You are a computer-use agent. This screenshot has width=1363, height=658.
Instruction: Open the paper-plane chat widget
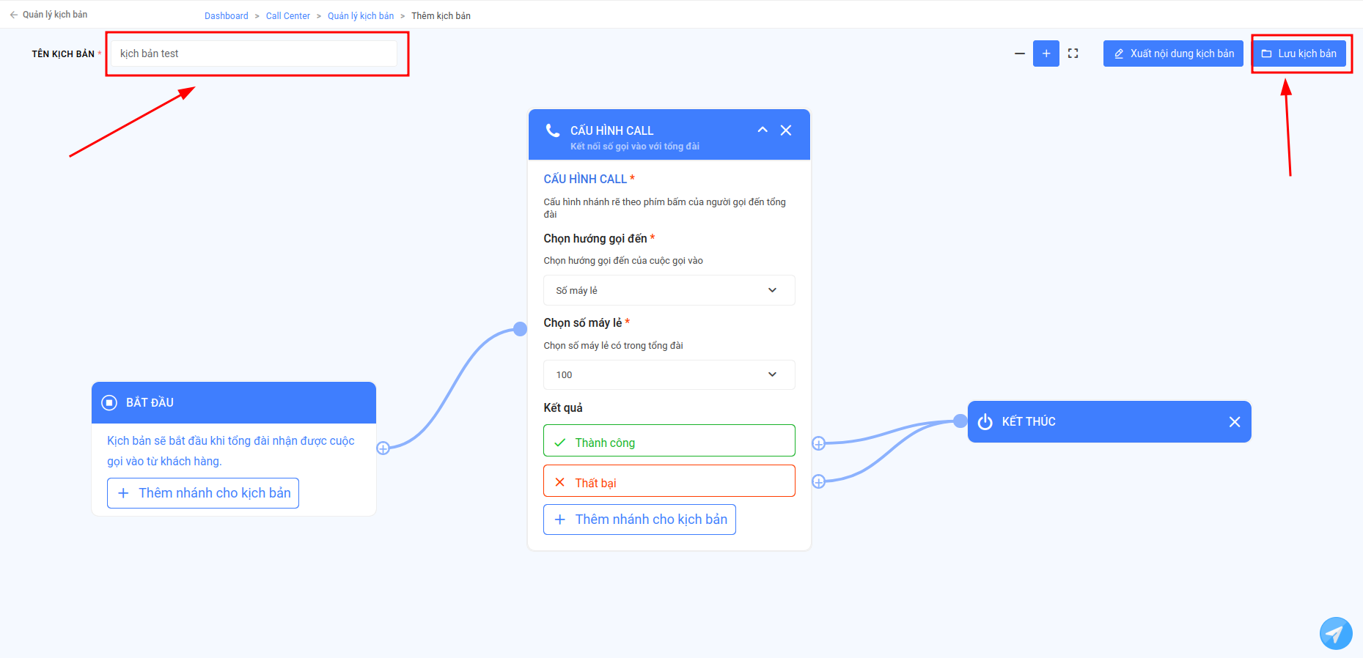(1336, 633)
